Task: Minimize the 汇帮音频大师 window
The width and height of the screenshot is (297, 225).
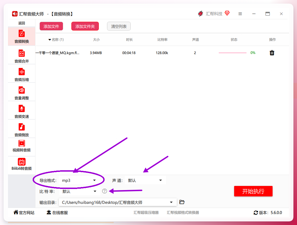Action: pyautogui.click(x=254, y=14)
